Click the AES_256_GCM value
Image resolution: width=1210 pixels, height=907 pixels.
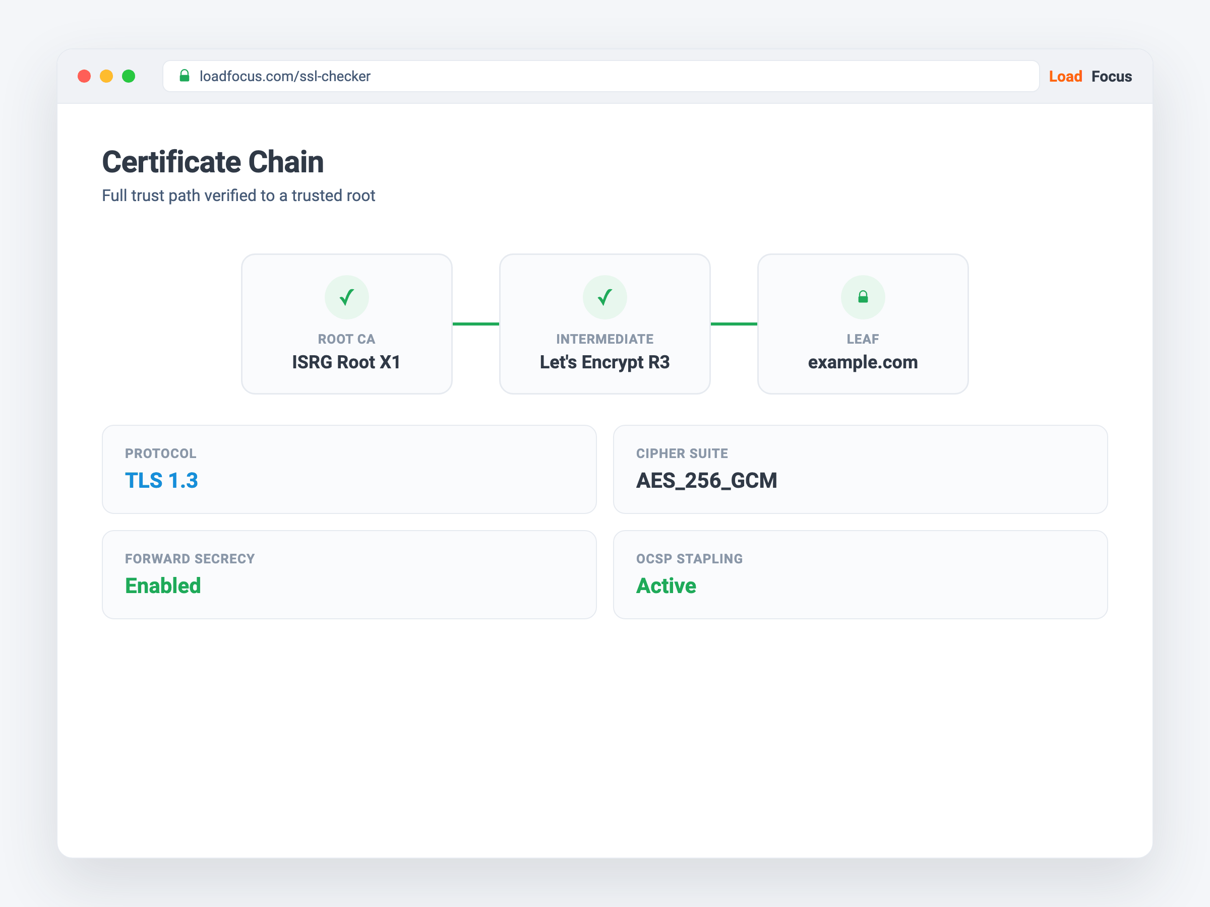706,480
